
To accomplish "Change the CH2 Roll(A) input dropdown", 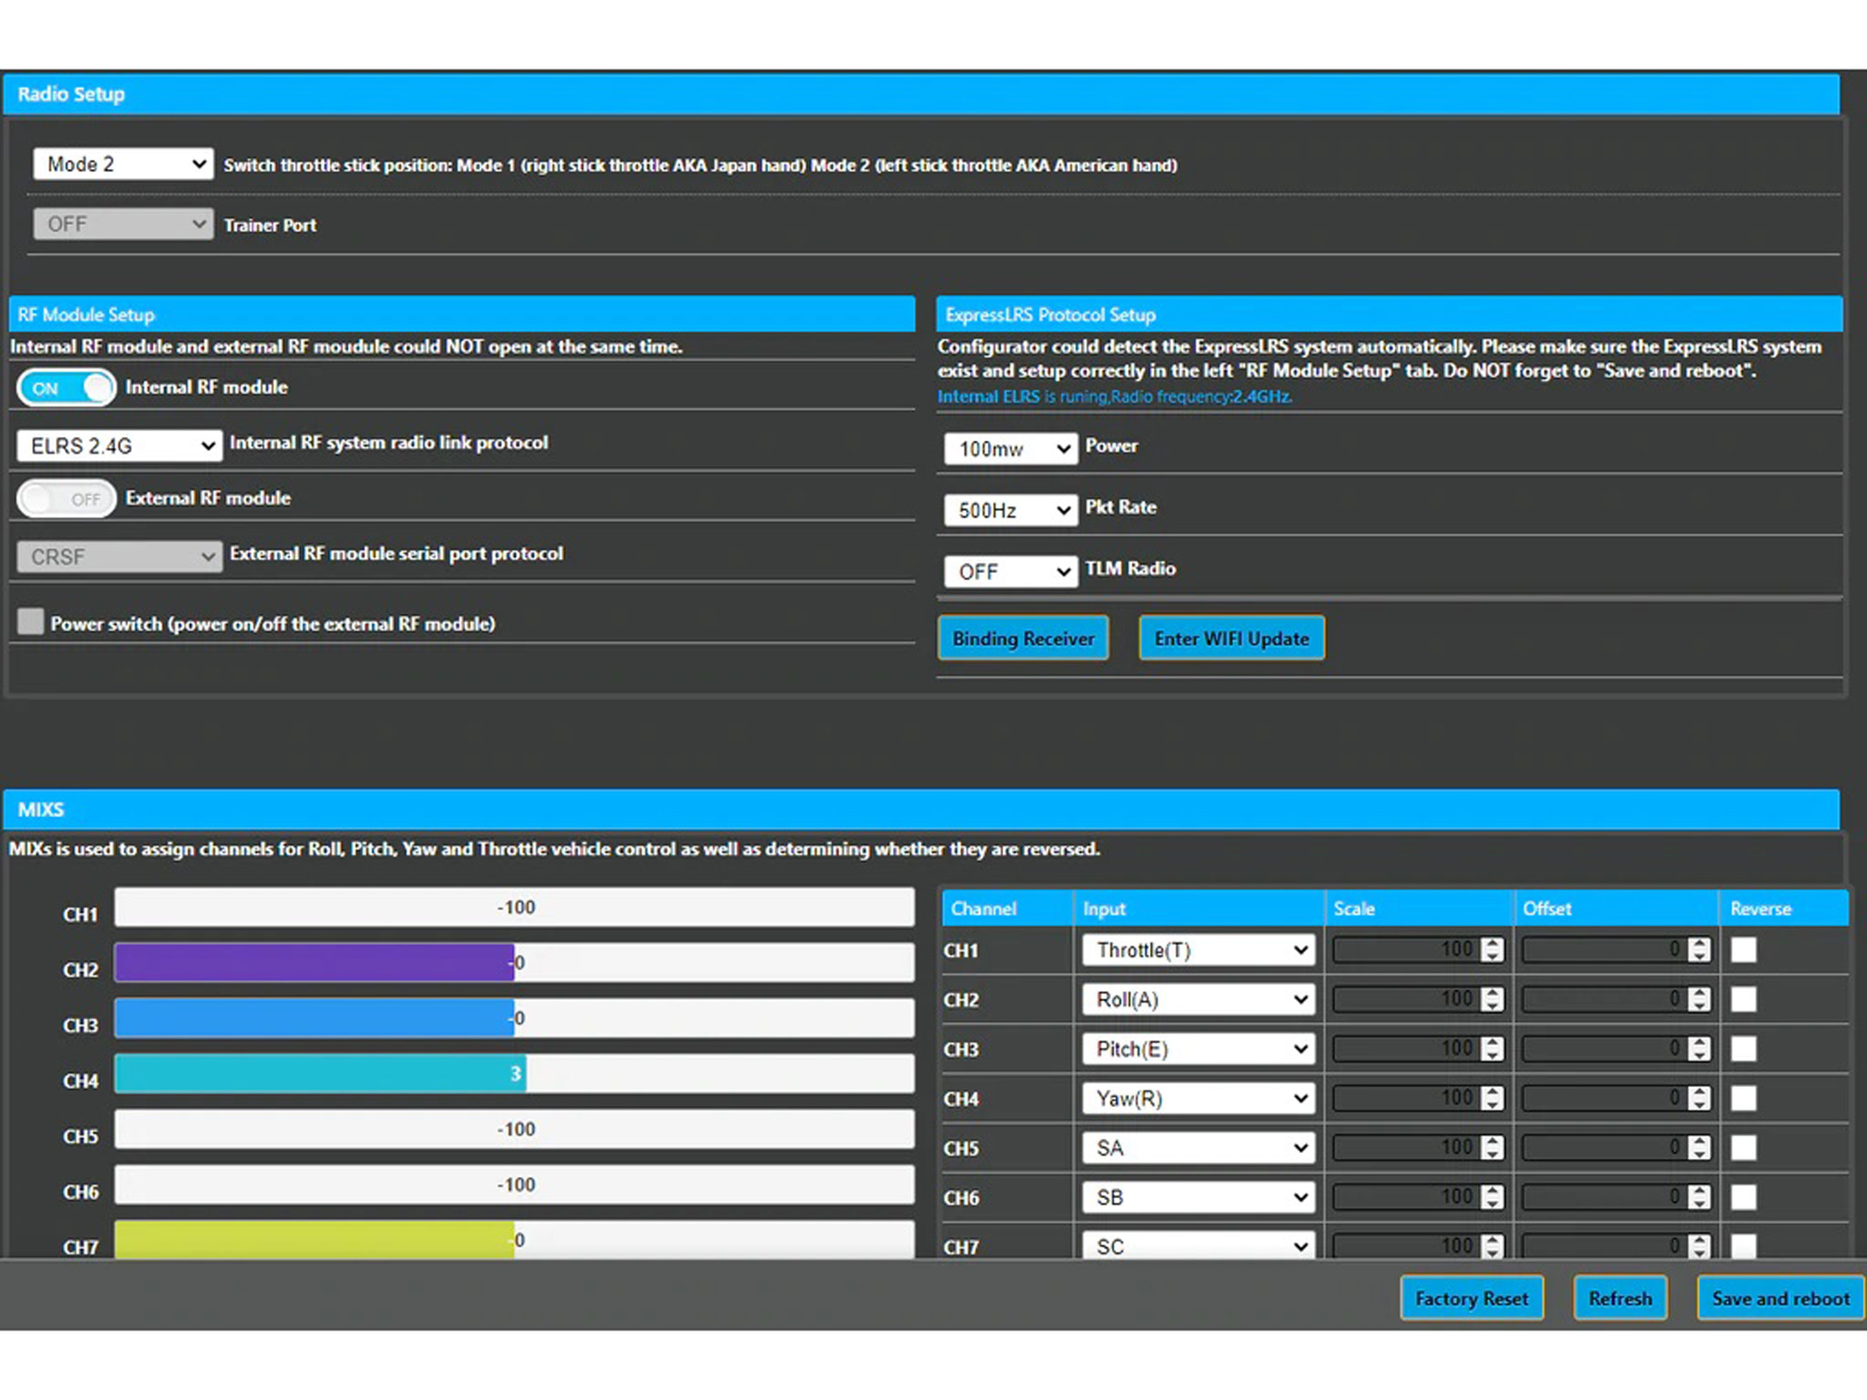I will point(1199,999).
